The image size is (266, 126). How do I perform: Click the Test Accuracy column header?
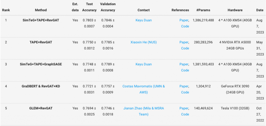click(x=89, y=7)
